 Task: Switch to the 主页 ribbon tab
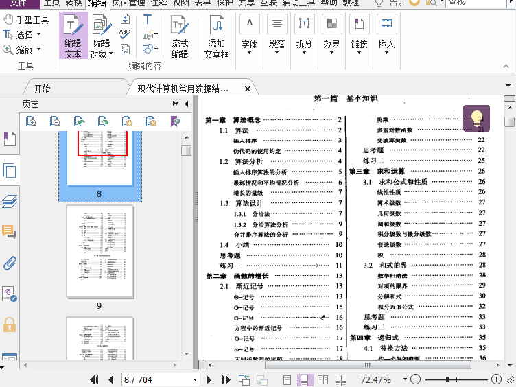pyautogui.click(x=51, y=3)
